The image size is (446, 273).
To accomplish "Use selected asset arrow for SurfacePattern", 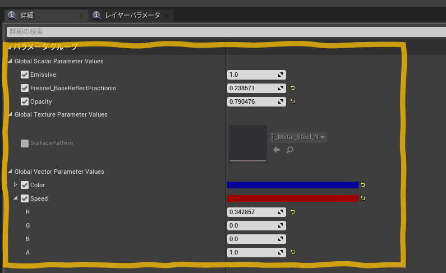I will [277, 150].
